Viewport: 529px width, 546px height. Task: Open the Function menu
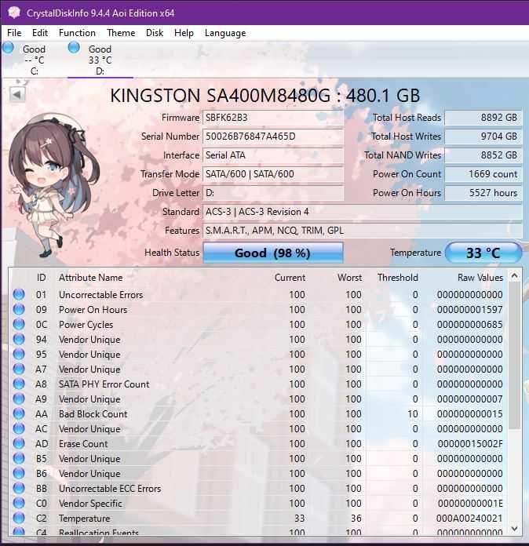point(77,33)
